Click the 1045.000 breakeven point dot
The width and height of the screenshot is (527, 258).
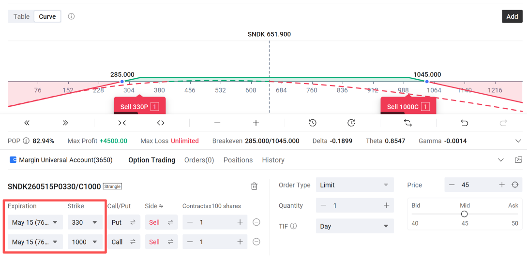click(x=427, y=82)
